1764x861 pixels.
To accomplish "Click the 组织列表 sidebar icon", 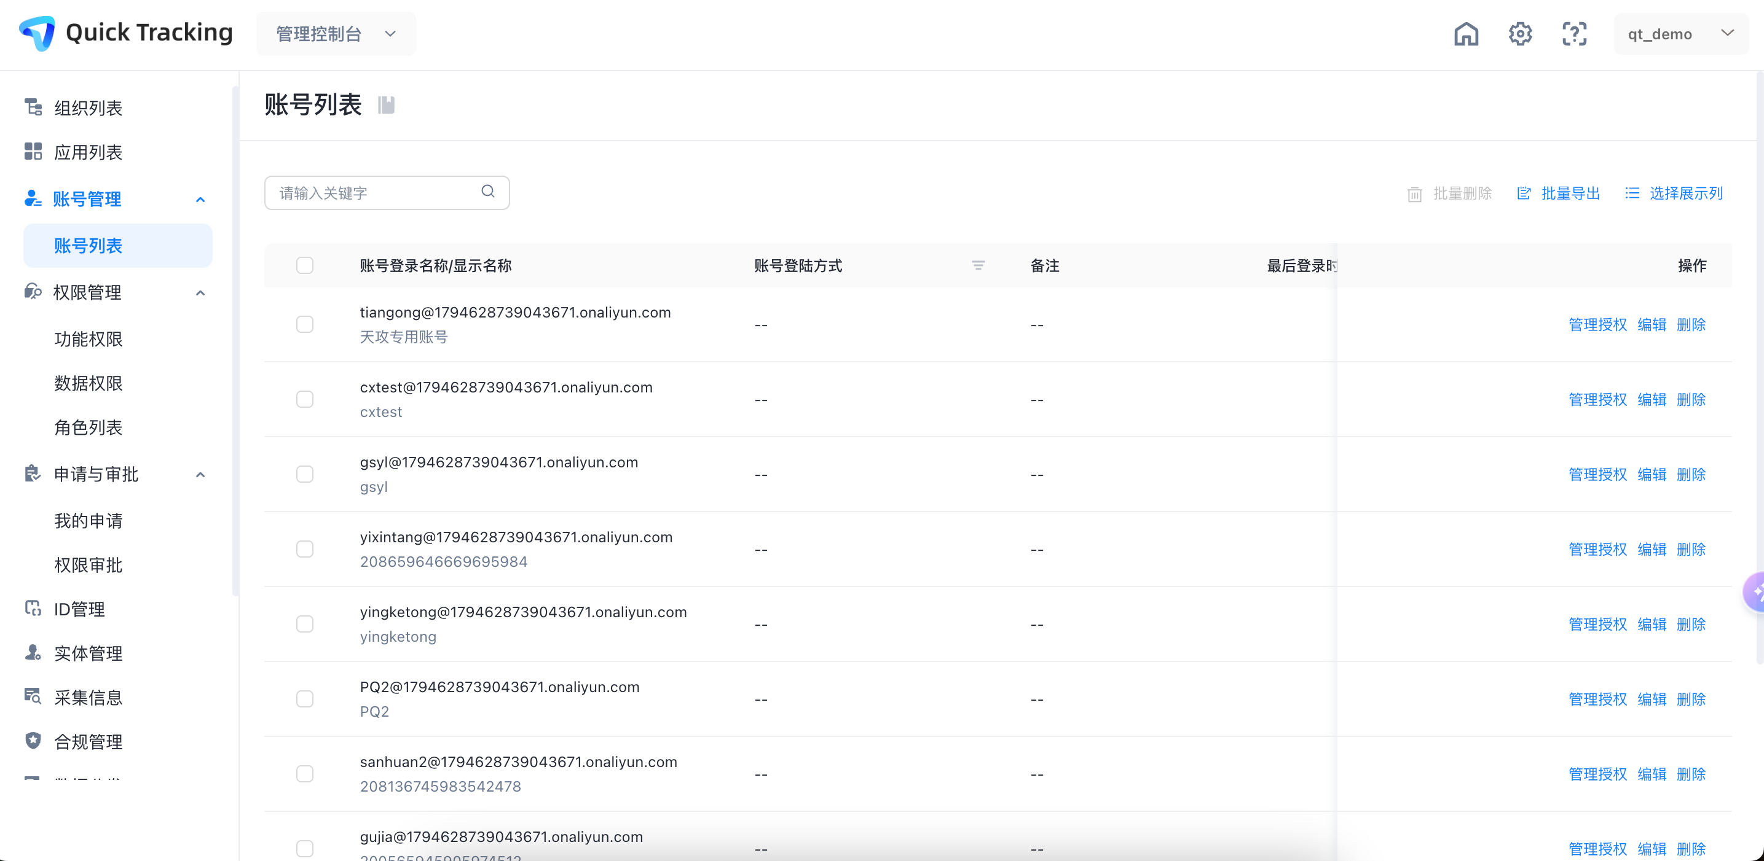I will [x=33, y=107].
